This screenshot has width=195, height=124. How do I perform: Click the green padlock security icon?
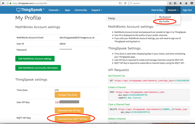[x=11, y=3]
